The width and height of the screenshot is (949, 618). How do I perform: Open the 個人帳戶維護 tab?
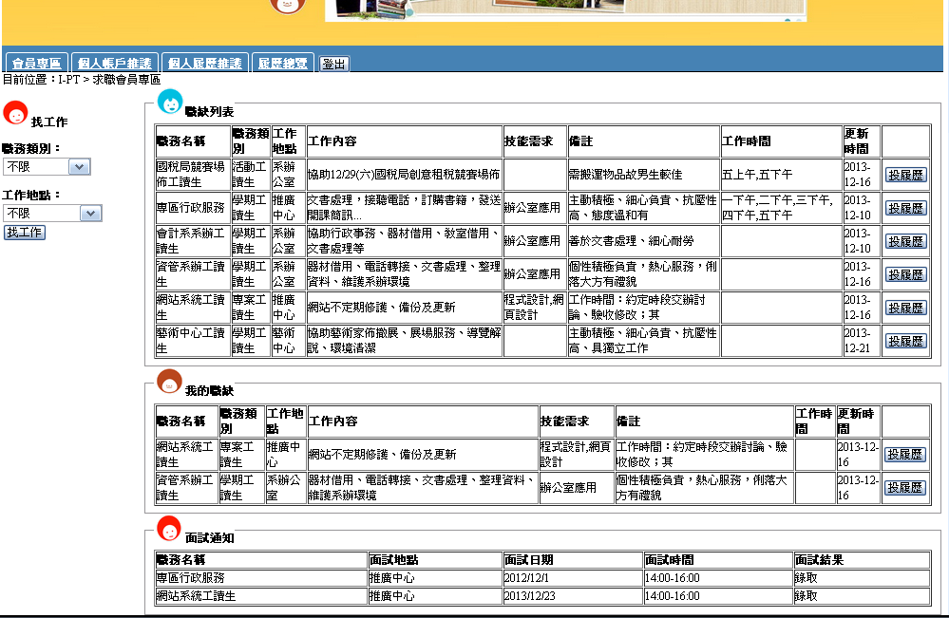(x=112, y=64)
